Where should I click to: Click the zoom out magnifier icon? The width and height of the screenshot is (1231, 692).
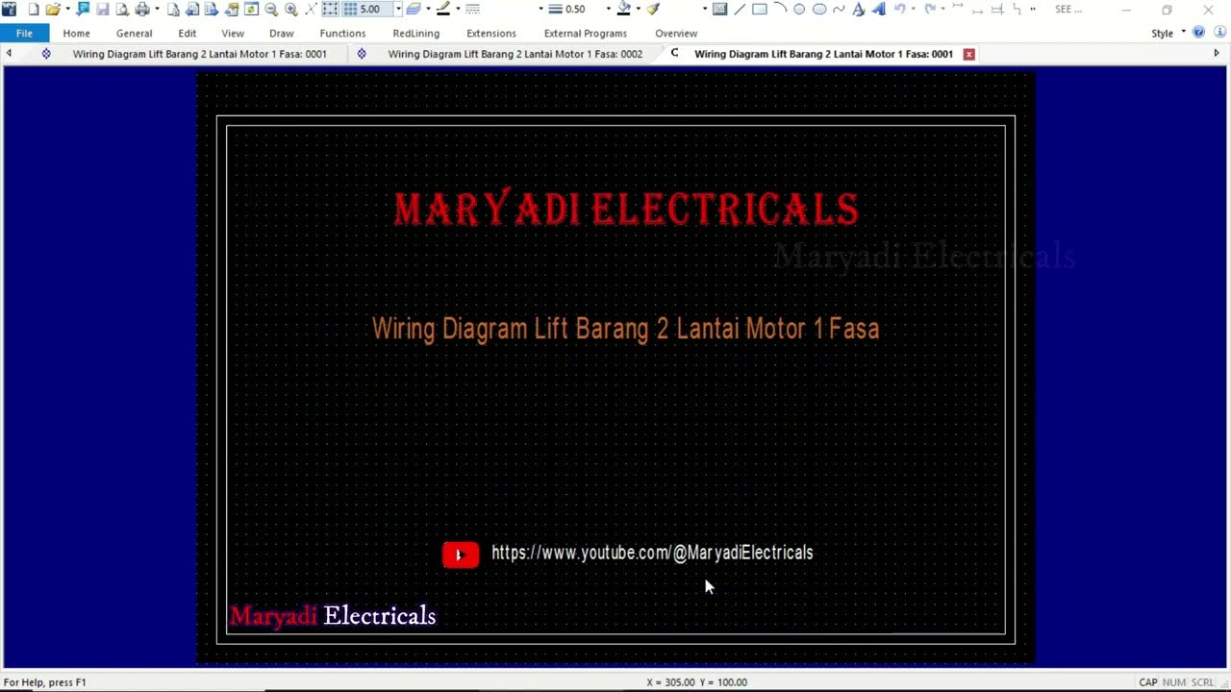click(x=271, y=9)
